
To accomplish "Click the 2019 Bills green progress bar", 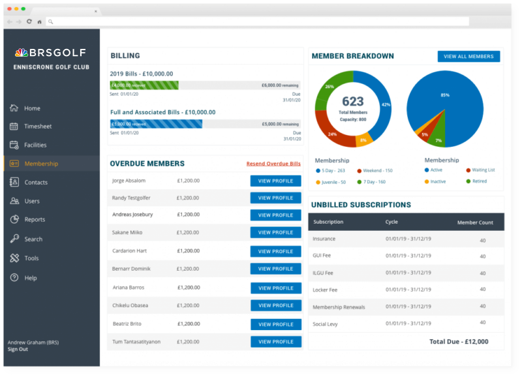I will 144,85.
